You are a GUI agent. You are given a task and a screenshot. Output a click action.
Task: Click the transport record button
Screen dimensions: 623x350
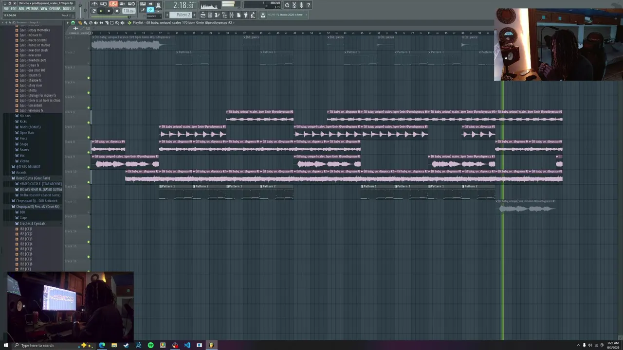[117, 11]
